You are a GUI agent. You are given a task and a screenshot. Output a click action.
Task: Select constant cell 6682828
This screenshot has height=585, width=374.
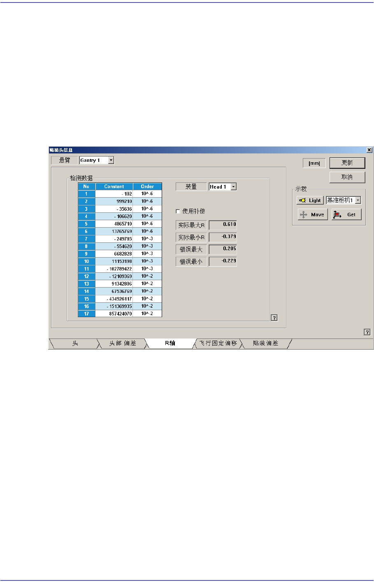pos(114,254)
